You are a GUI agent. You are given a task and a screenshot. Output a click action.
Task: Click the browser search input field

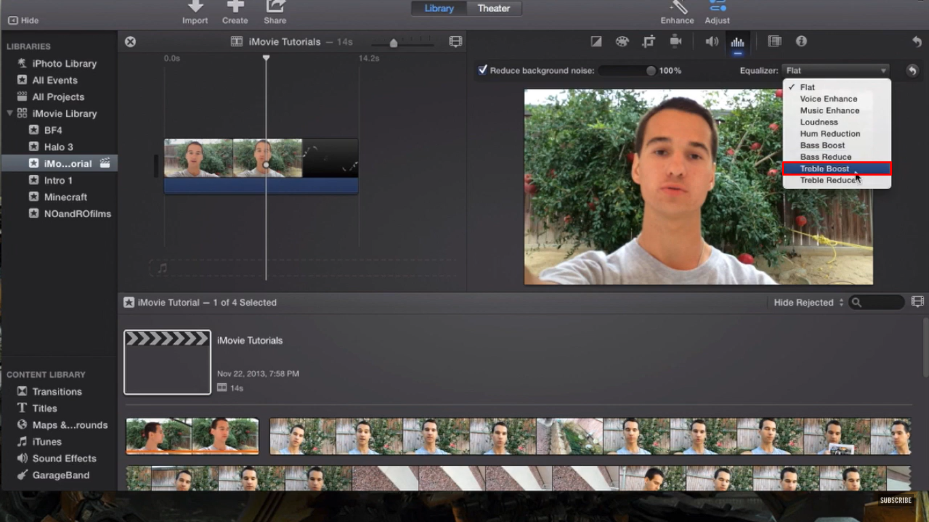click(x=877, y=302)
